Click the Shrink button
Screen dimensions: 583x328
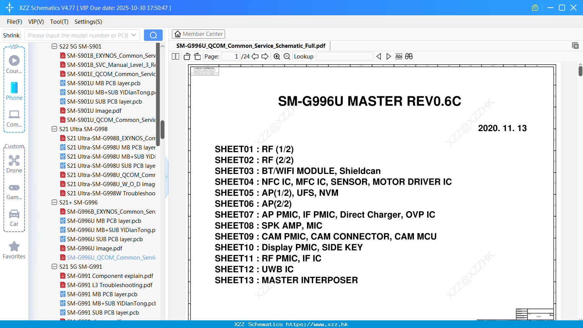11,35
